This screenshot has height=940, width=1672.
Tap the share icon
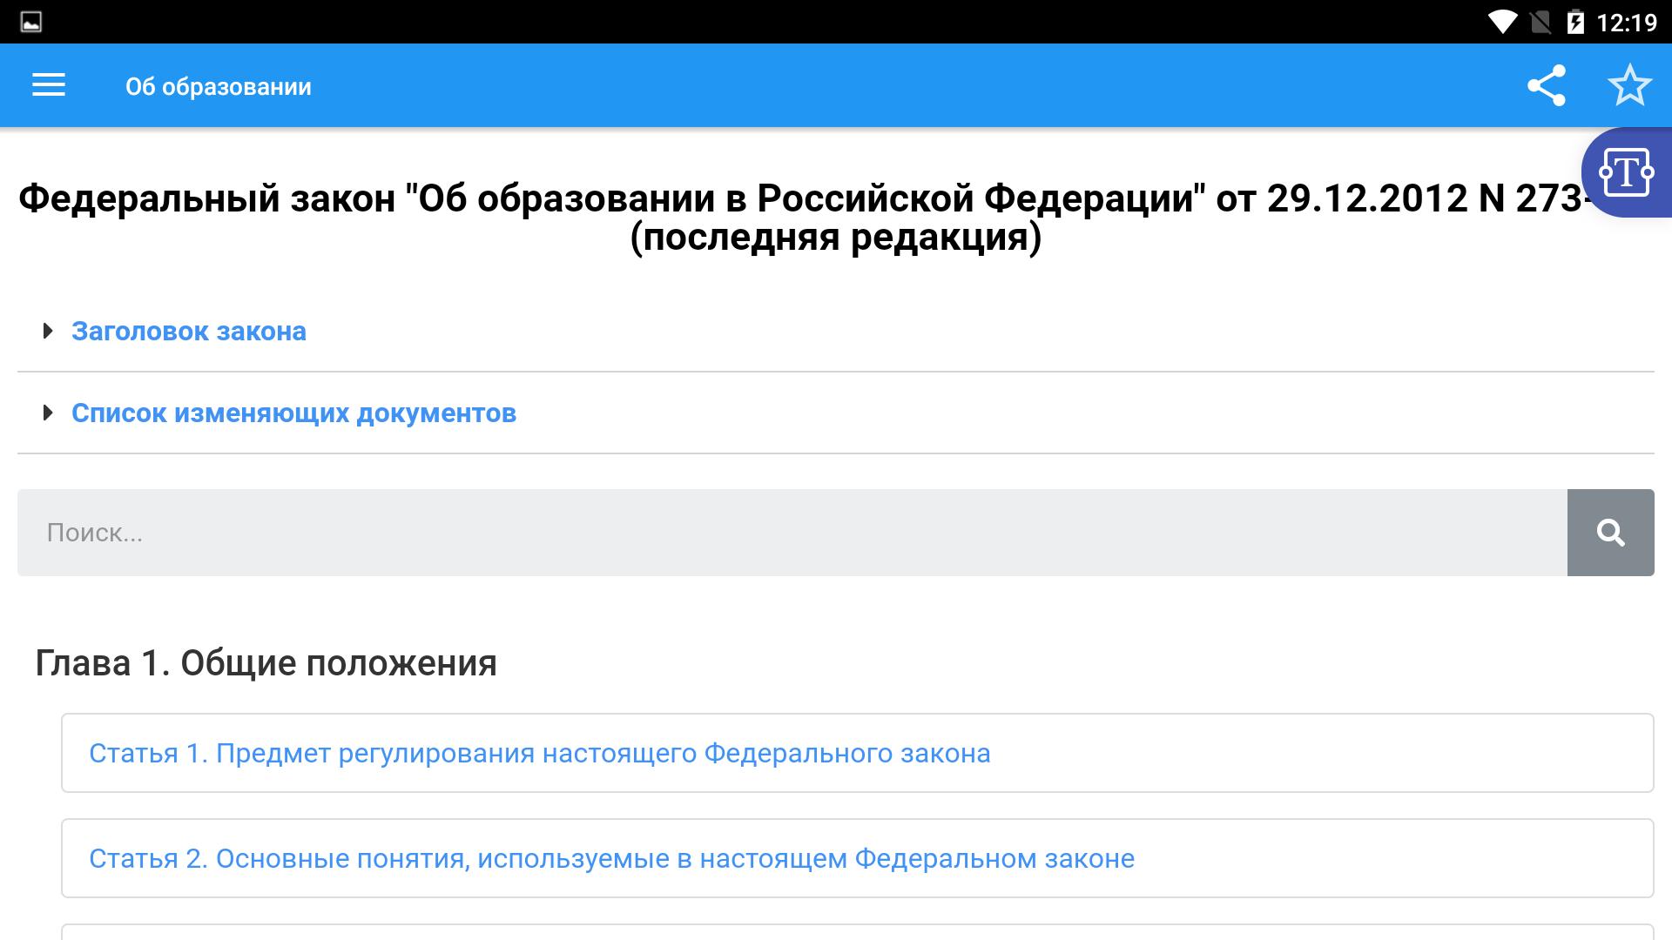click(x=1547, y=85)
